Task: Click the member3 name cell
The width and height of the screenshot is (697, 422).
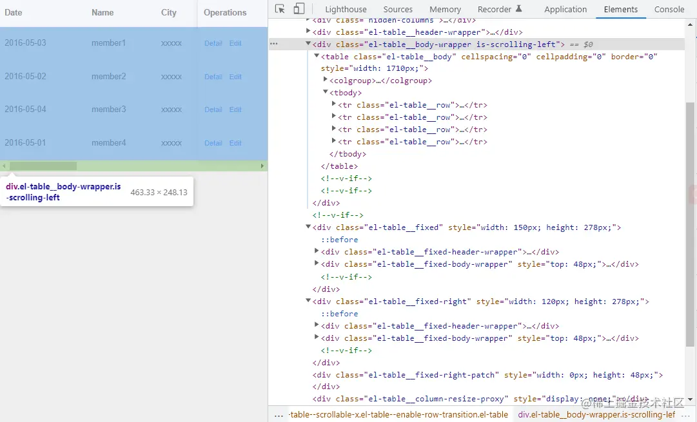Action: coord(109,109)
